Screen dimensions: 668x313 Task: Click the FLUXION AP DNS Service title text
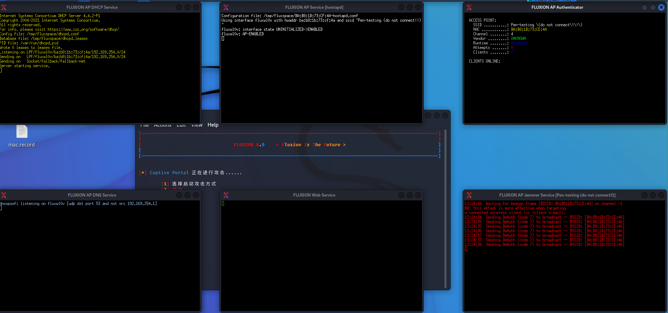pyautogui.click(x=92, y=195)
